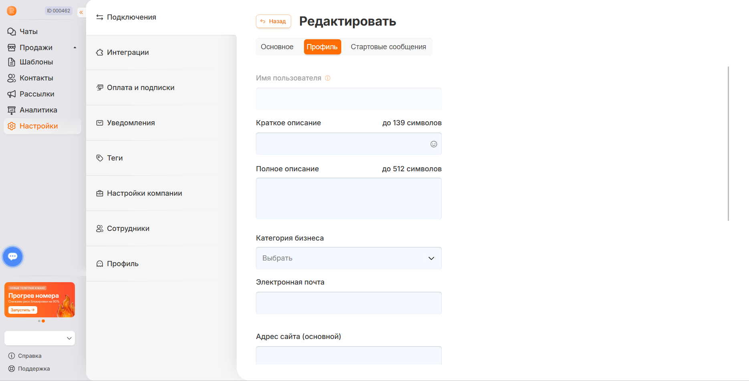749x381 pixels.
Task: Switch to the Основное tab
Action: (x=277, y=47)
